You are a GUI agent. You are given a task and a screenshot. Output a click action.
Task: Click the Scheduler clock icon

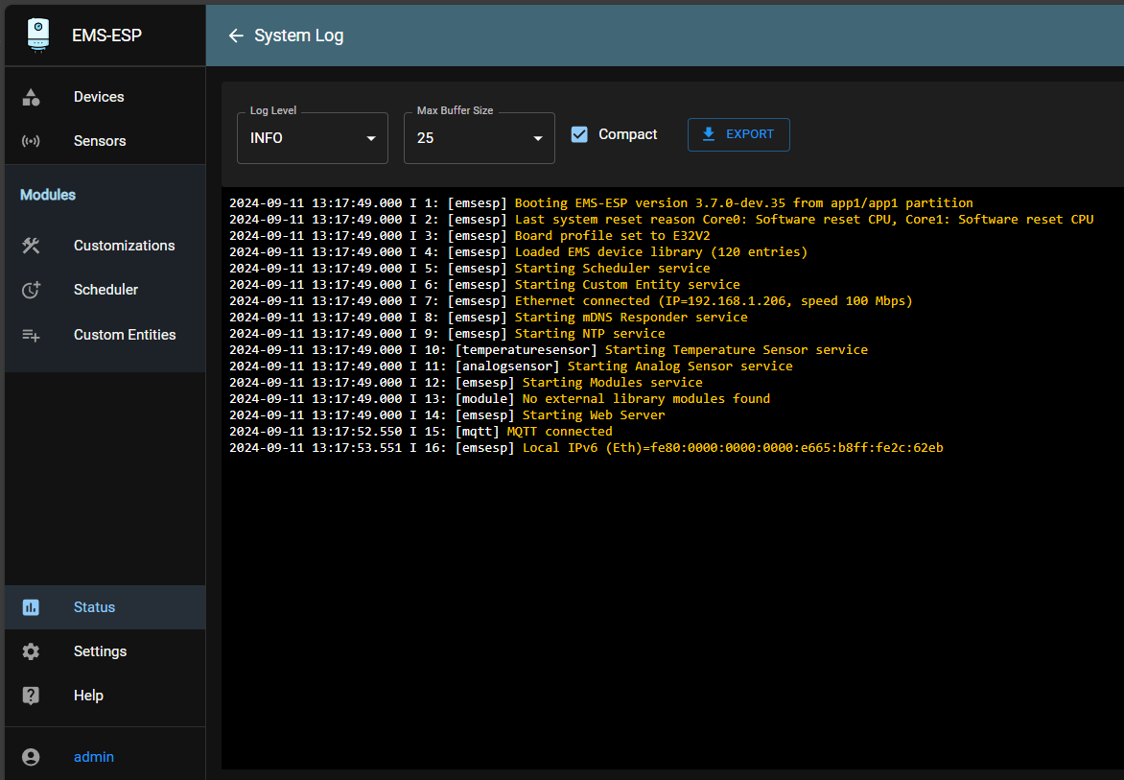31,289
